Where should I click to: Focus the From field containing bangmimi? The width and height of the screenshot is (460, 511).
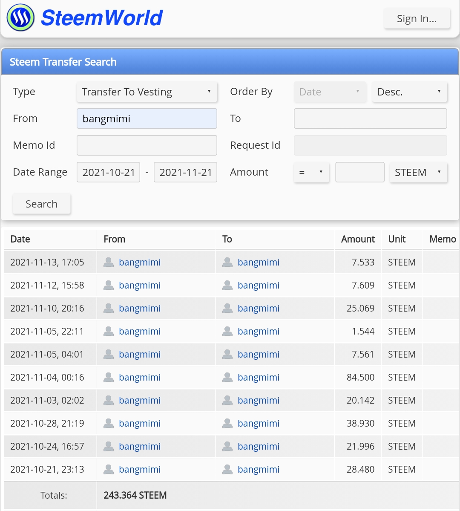click(147, 118)
